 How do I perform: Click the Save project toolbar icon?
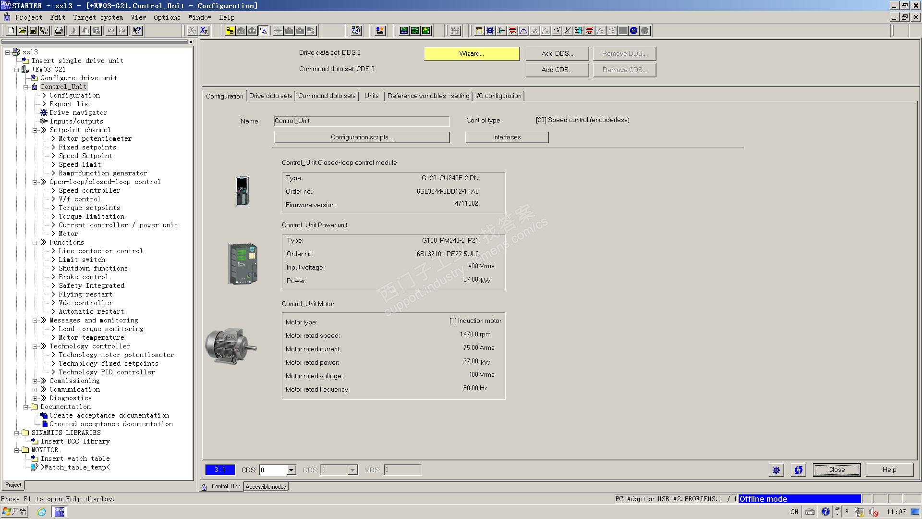[33, 31]
